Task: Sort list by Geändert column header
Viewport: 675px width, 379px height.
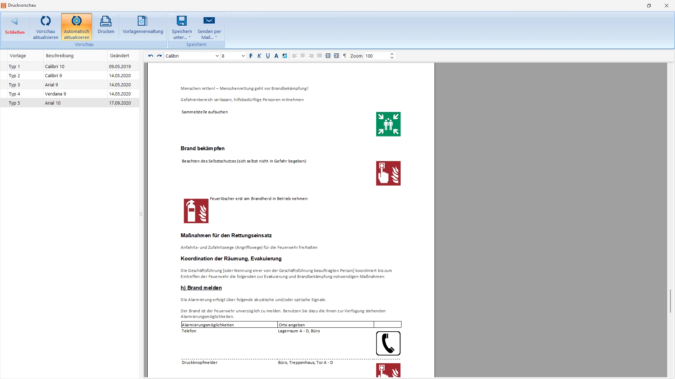Action: (120, 55)
